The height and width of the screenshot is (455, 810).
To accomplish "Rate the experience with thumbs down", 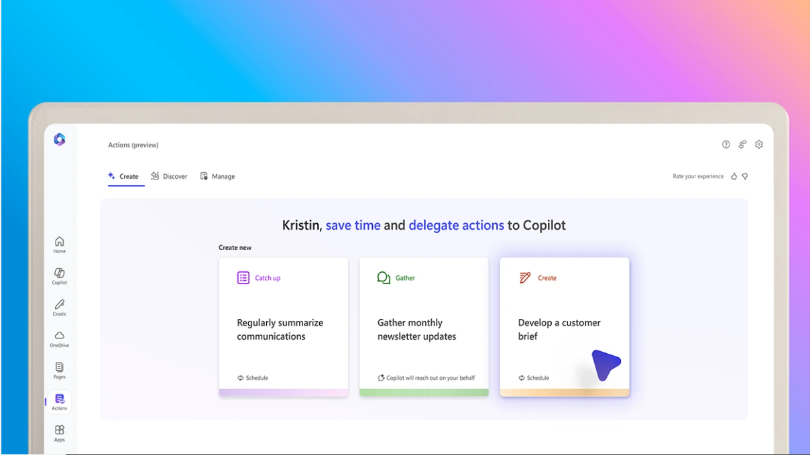I will (744, 176).
